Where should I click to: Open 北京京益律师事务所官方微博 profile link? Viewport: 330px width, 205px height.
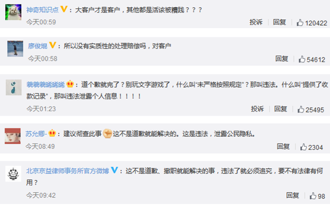pyautogui.click(x=67, y=170)
